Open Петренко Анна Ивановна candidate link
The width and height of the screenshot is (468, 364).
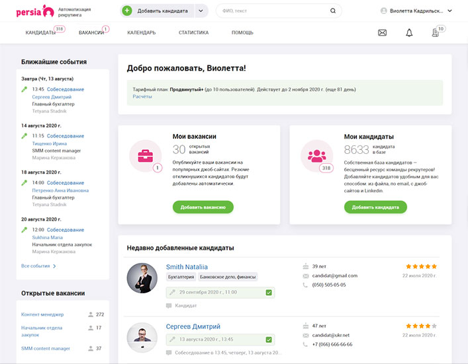coord(60,190)
